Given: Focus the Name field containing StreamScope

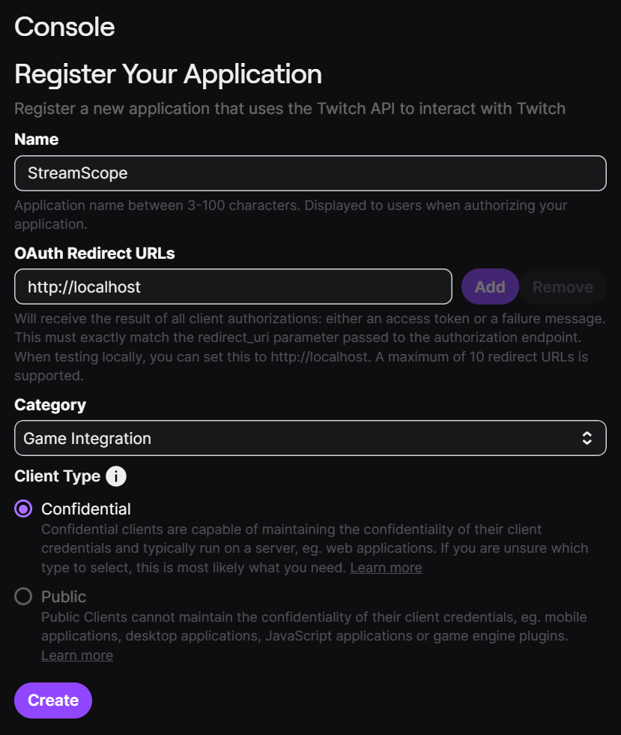Looking at the screenshot, I should point(310,173).
